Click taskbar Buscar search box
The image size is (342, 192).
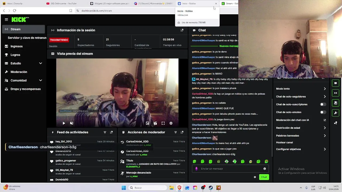(x=147, y=188)
